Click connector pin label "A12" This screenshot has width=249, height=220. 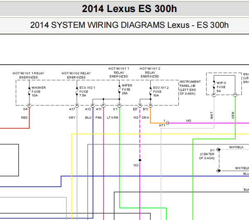[88, 109]
